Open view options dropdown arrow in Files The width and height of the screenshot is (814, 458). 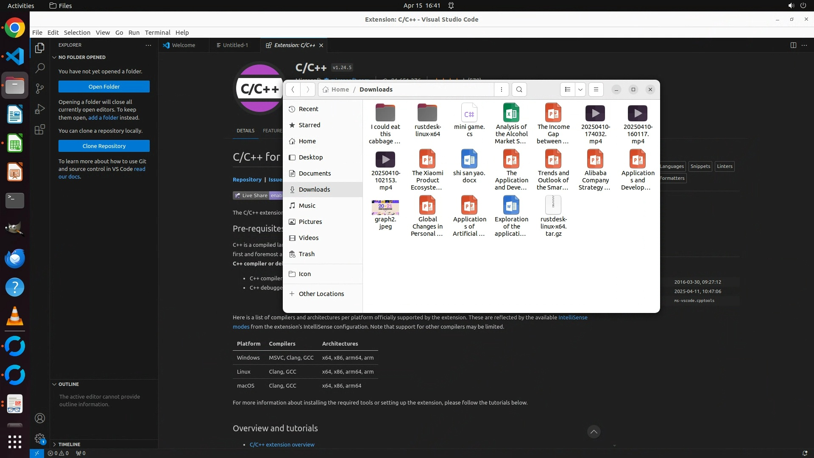[580, 89]
